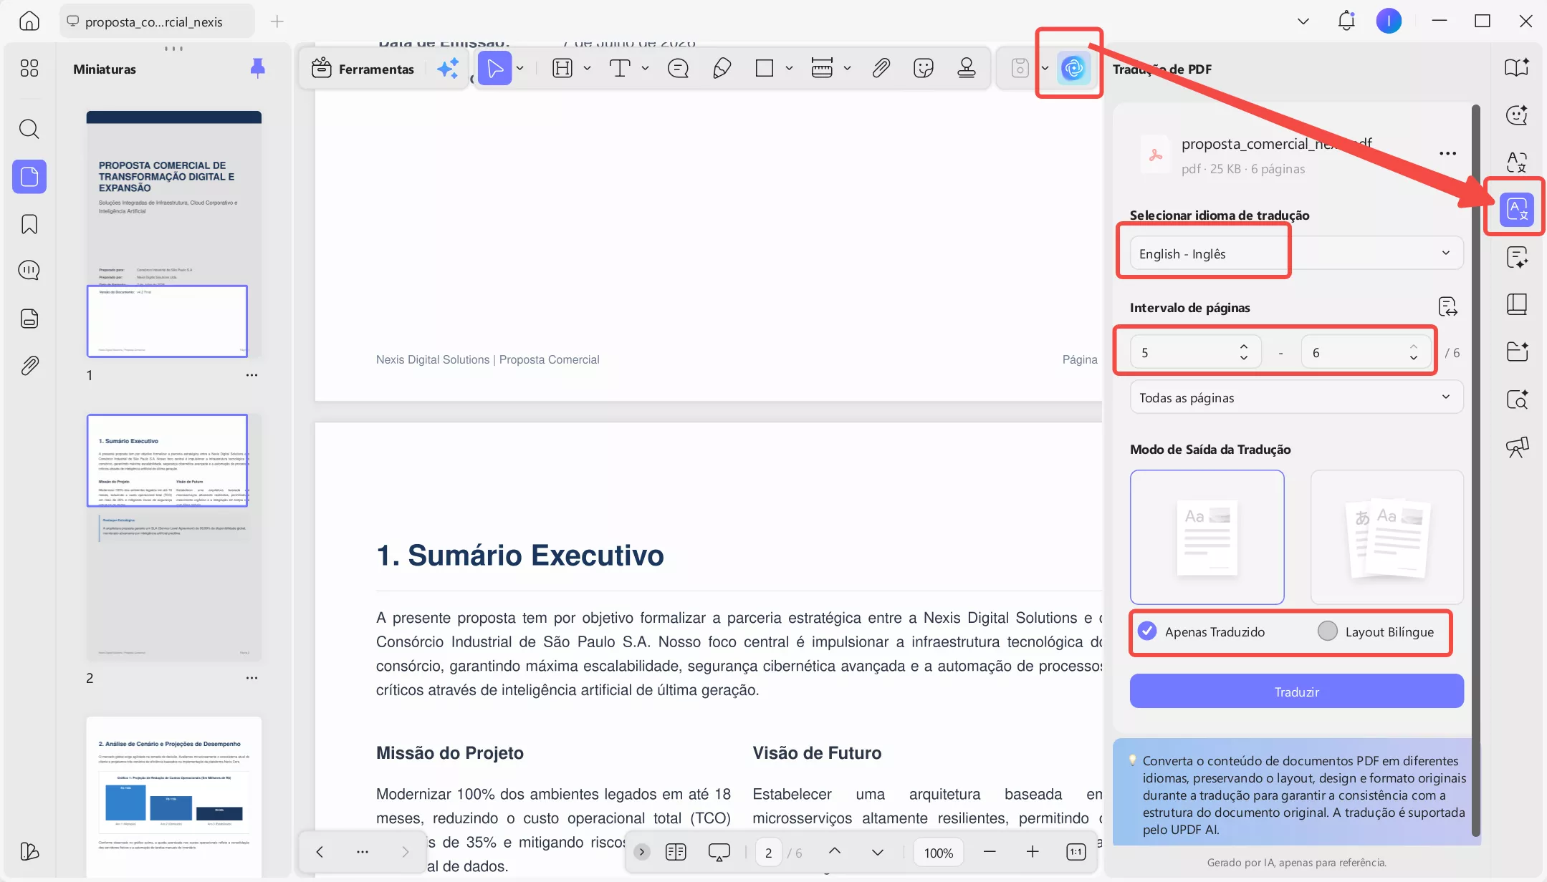1547x882 pixels.
Task: Open the thumbnails grid view icon
Action: pos(29,68)
